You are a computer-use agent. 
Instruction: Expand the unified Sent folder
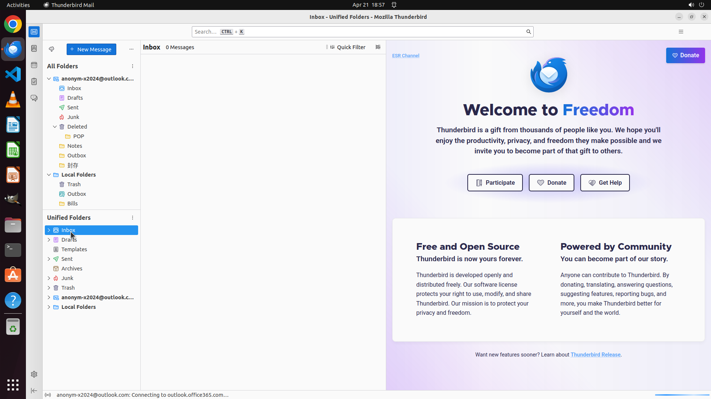click(x=49, y=259)
